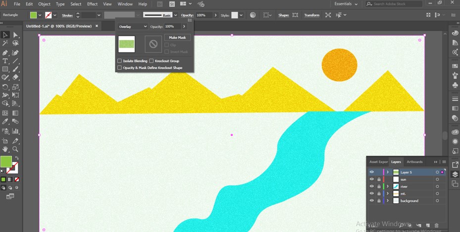Delete selection with Layers trash icon
This screenshot has height=232, width=460.
437,226
